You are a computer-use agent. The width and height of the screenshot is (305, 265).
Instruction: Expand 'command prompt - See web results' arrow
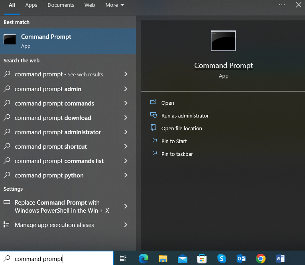point(126,74)
